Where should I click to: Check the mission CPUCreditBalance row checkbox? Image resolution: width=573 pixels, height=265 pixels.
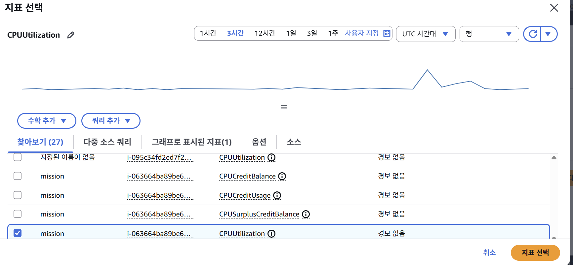pyautogui.click(x=18, y=176)
